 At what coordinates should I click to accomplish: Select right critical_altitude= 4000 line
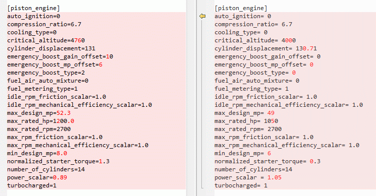tap(255, 40)
